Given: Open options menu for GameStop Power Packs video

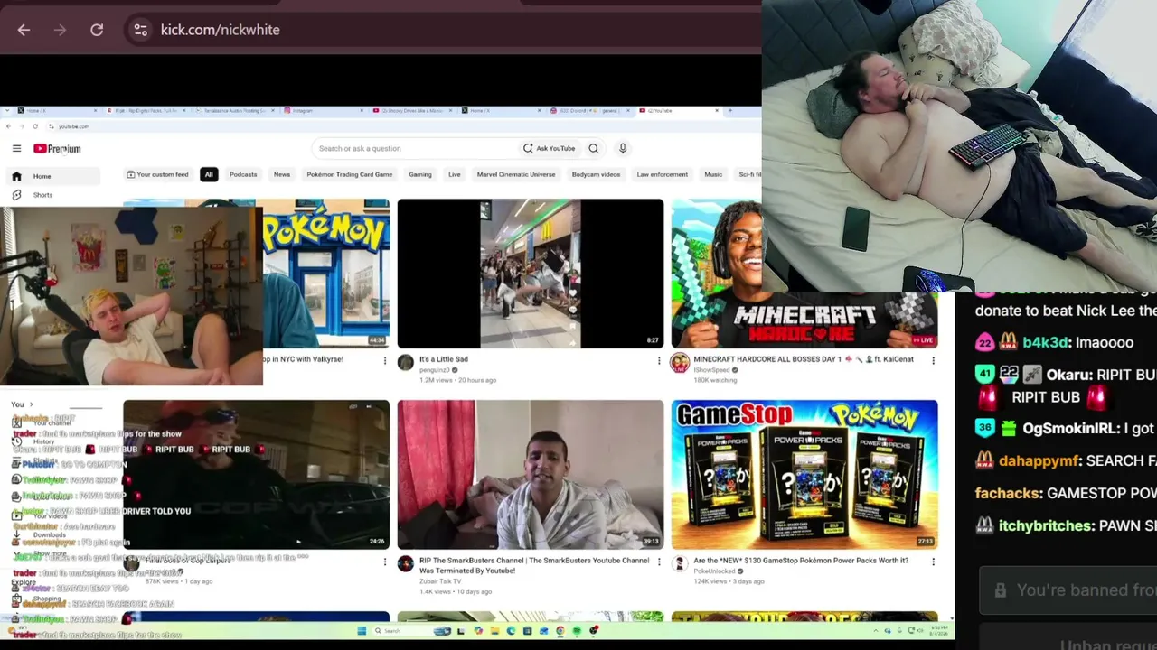Looking at the screenshot, I should tap(933, 562).
